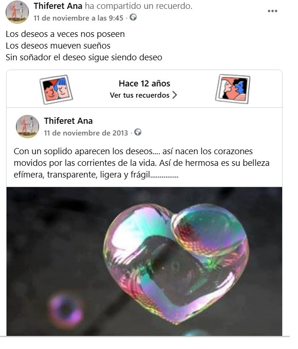Image resolution: width=298 pixels, height=349 pixels.
Task: Click the public globe icon beside 9:45
Action: tap(133, 17)
